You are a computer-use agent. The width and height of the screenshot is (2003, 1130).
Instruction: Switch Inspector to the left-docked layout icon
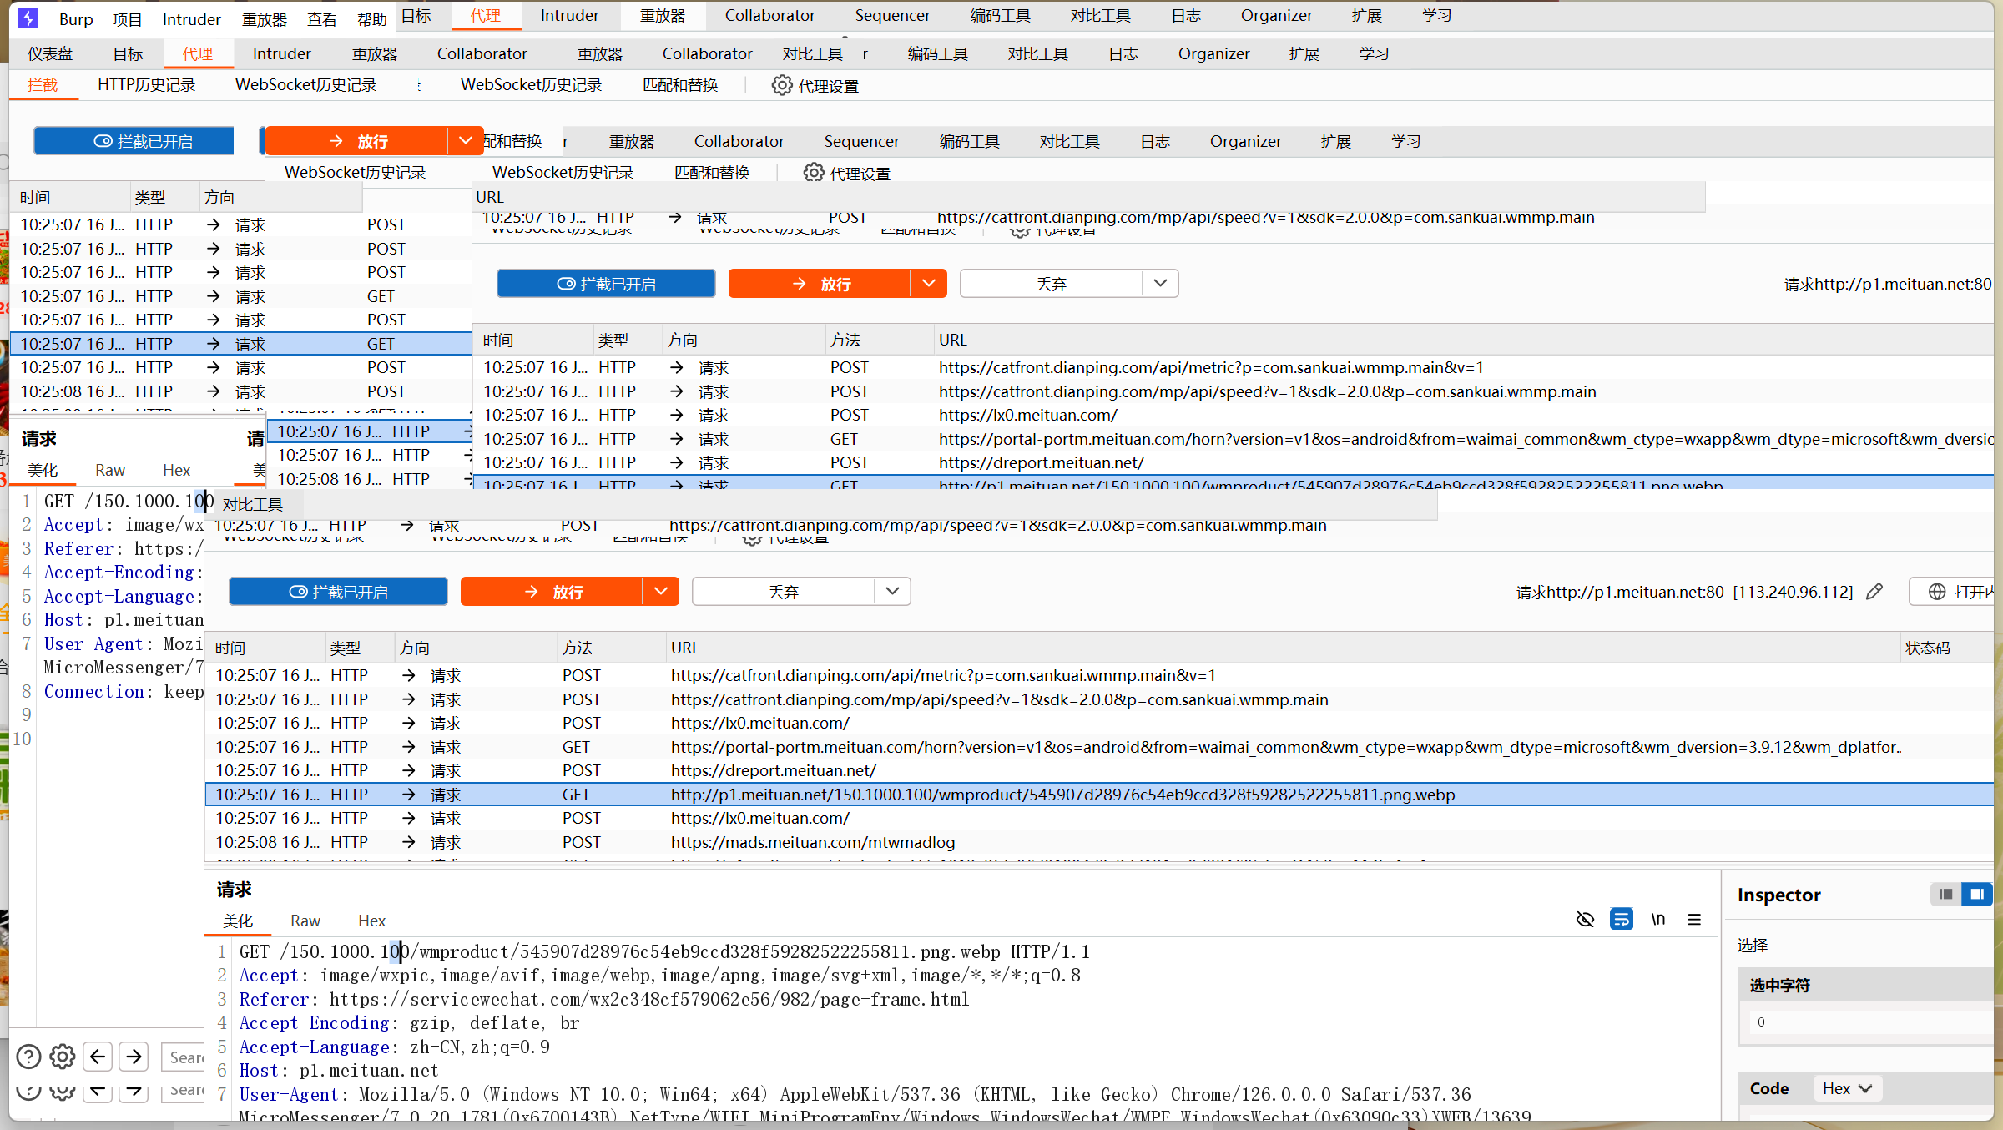pyautogui.click(x=1946, y=894)
